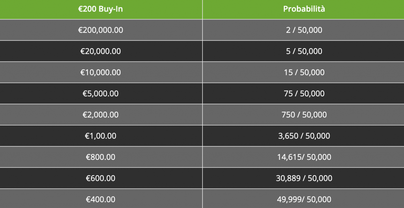Select the 14,615/ 50,000 probability cell

(x=304, y=157)
